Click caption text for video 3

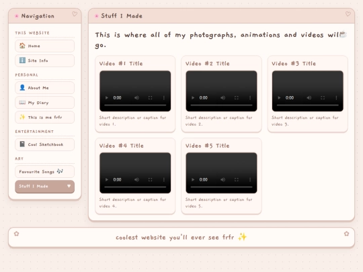pos(305,121)
